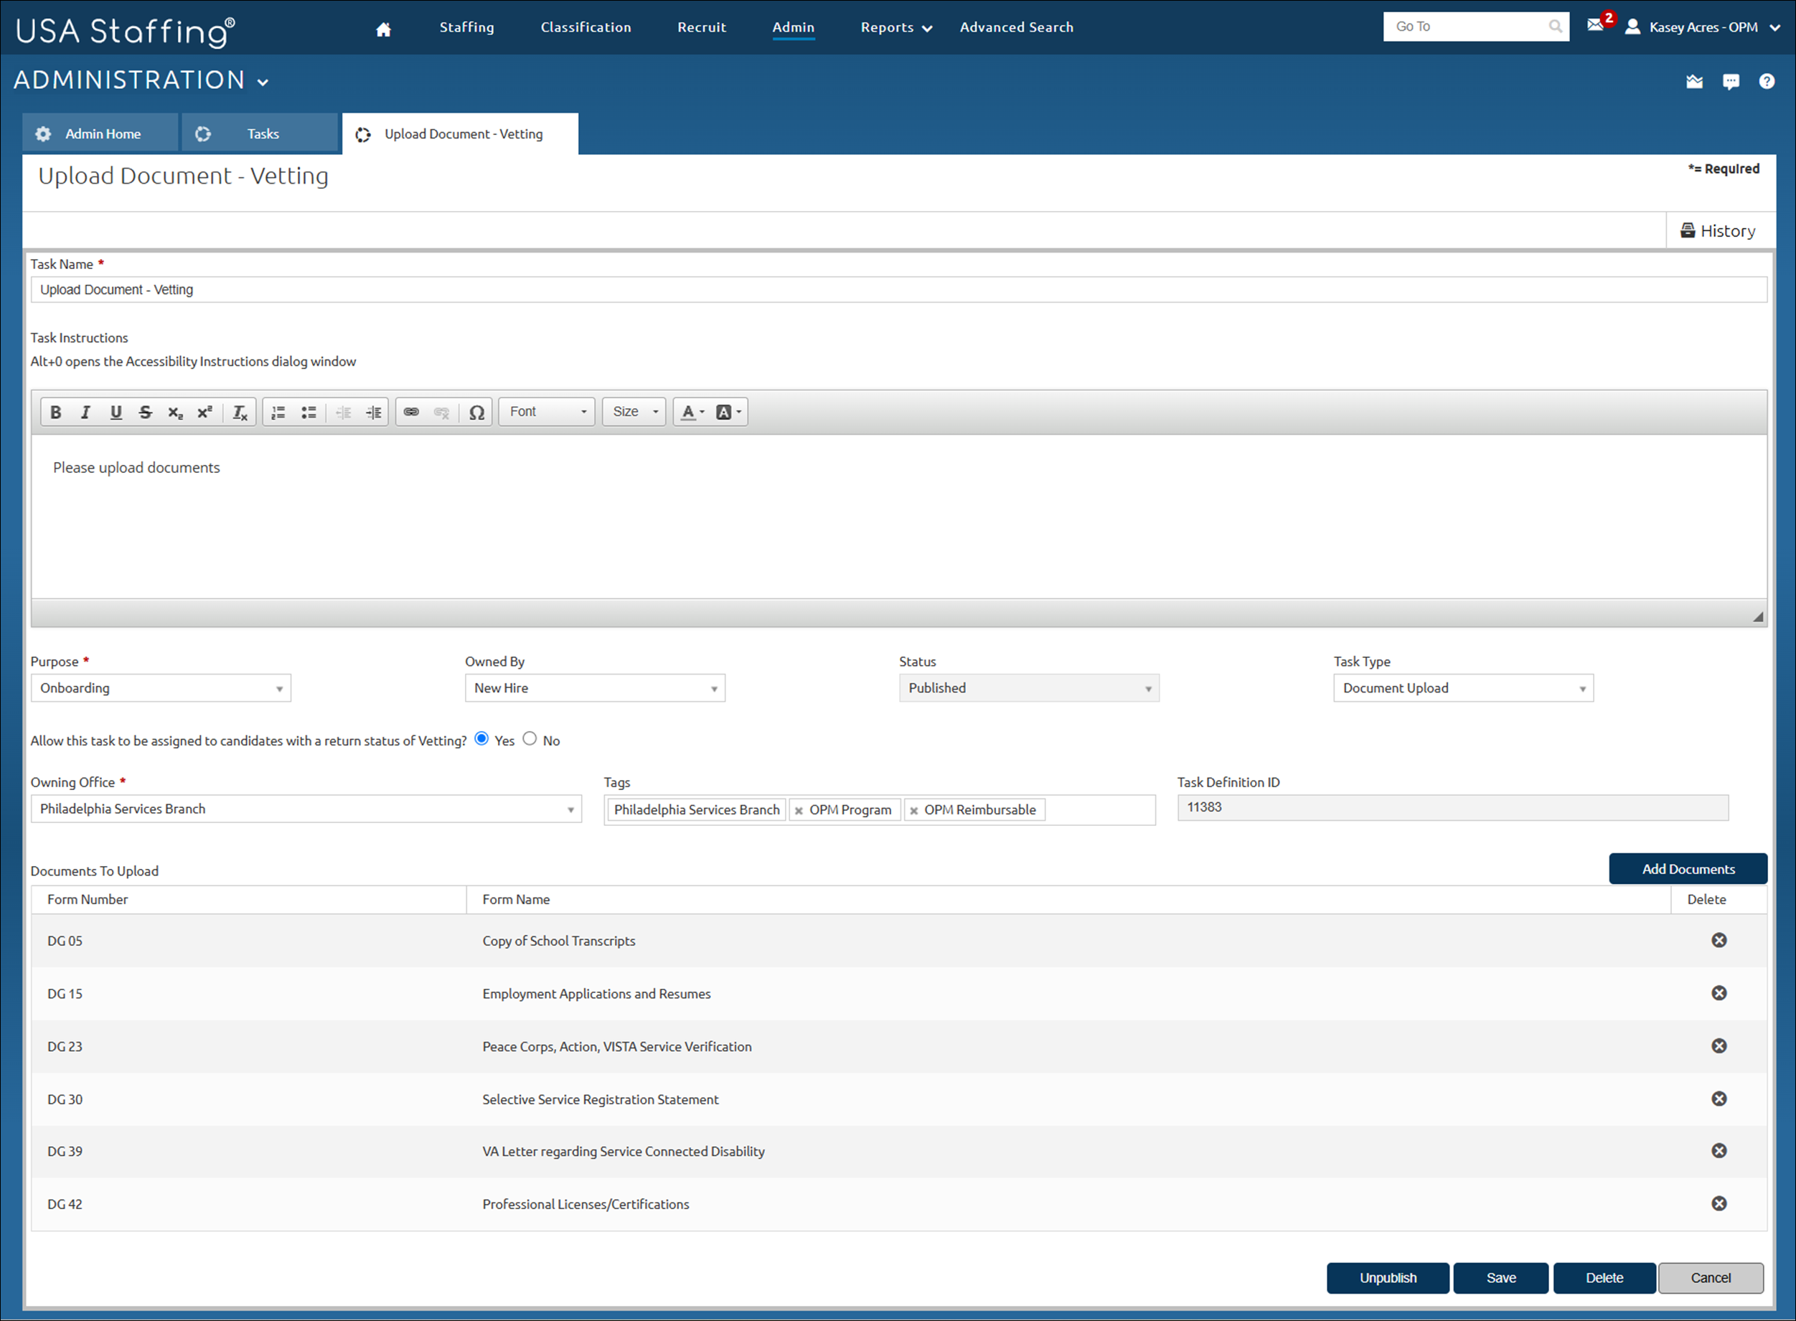Viewport: 1796px width, 1321px height.
Task: Expand the ADMINISTRATION menu chevron
Action: point(263,82)
